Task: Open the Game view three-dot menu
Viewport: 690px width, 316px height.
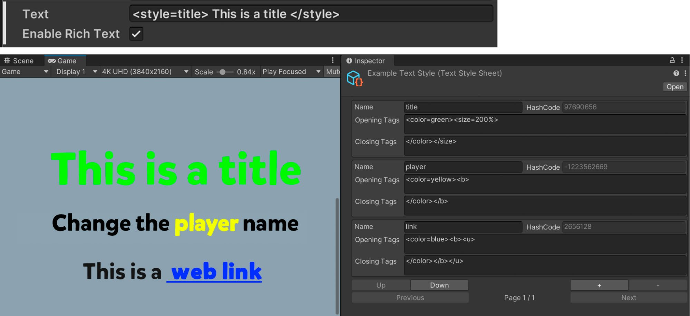Action: (x=333, y=60)
